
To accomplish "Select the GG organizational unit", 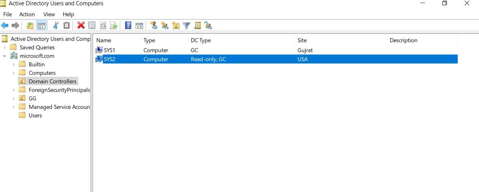I will coord(33,98).
